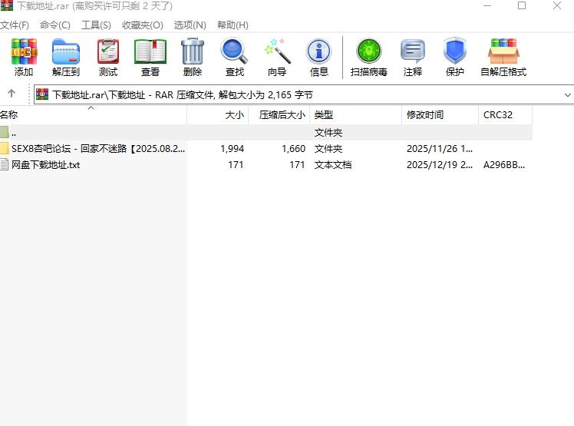
Task: Open the Favorites (收藏夹) menu
Action: [142, 25]
